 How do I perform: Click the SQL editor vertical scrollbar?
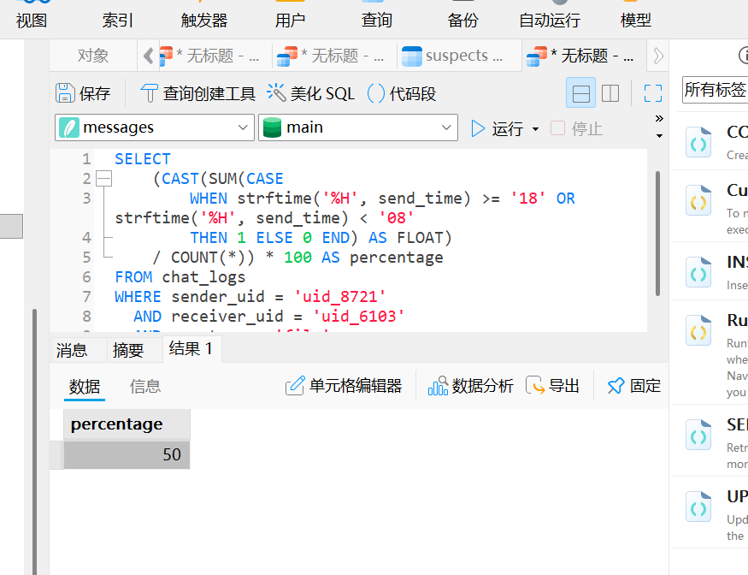[658, 233]
